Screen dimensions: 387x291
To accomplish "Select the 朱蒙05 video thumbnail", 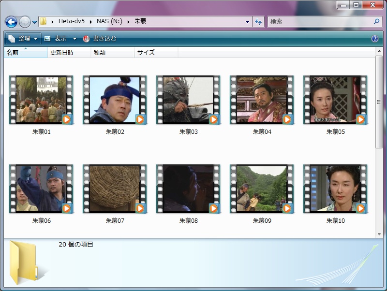I will point(335,100).
